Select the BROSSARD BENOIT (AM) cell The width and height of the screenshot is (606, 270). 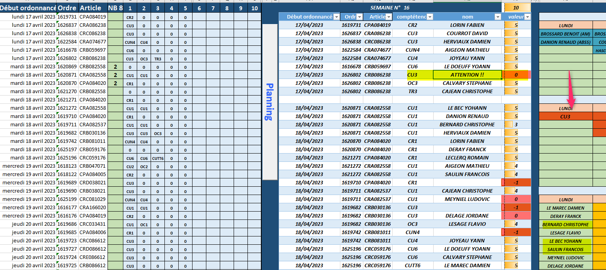pos(565,34)
